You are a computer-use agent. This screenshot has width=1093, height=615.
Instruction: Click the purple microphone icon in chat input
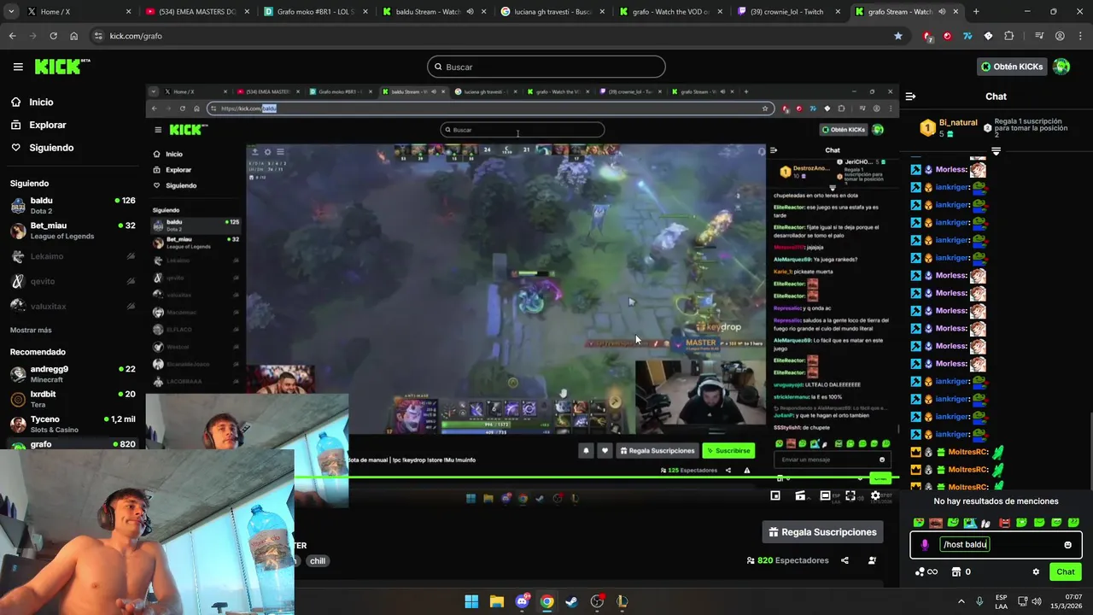coord(925,545)
